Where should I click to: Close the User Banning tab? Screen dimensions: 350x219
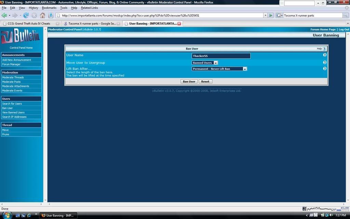[x=179, y=24]
